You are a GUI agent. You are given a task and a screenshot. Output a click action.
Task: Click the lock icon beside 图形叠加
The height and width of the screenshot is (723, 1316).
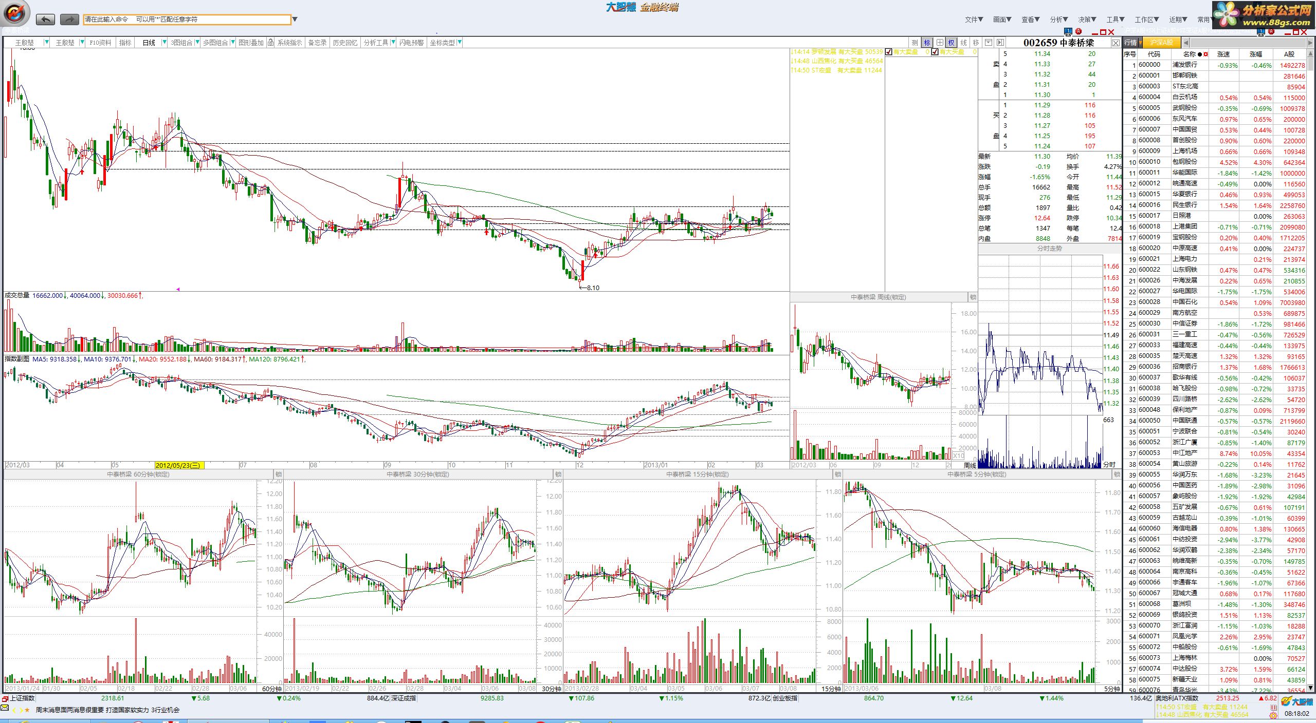point(270,43)
